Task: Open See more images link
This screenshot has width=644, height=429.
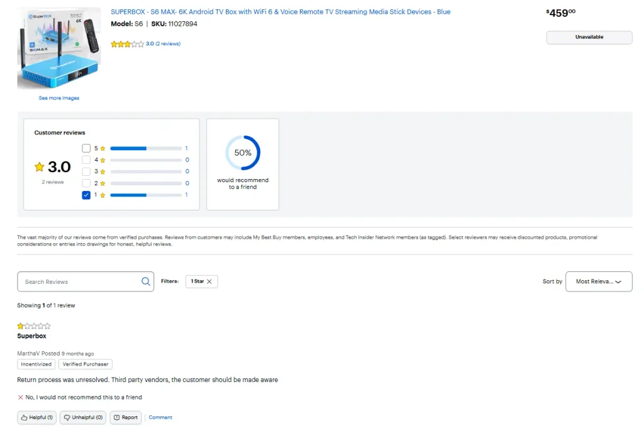Action: point(58,98)
